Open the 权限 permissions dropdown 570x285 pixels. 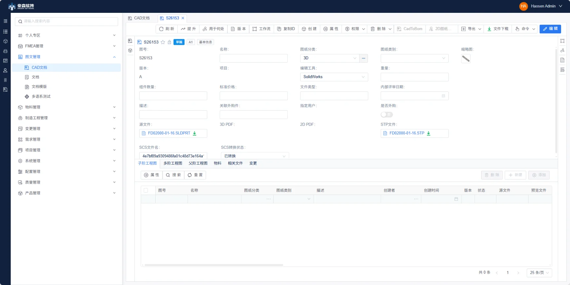tap(355, 29)
